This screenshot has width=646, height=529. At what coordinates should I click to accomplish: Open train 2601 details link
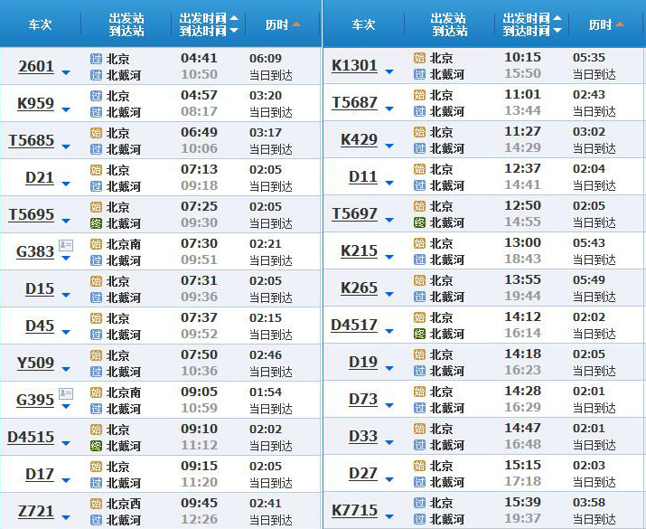[36, 66]
